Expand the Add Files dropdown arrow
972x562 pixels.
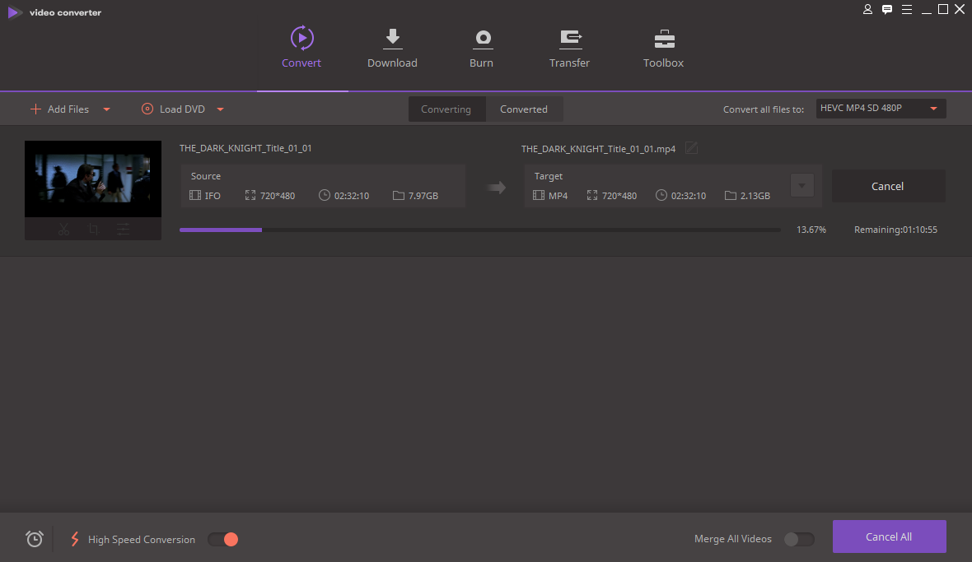(106, 109)
